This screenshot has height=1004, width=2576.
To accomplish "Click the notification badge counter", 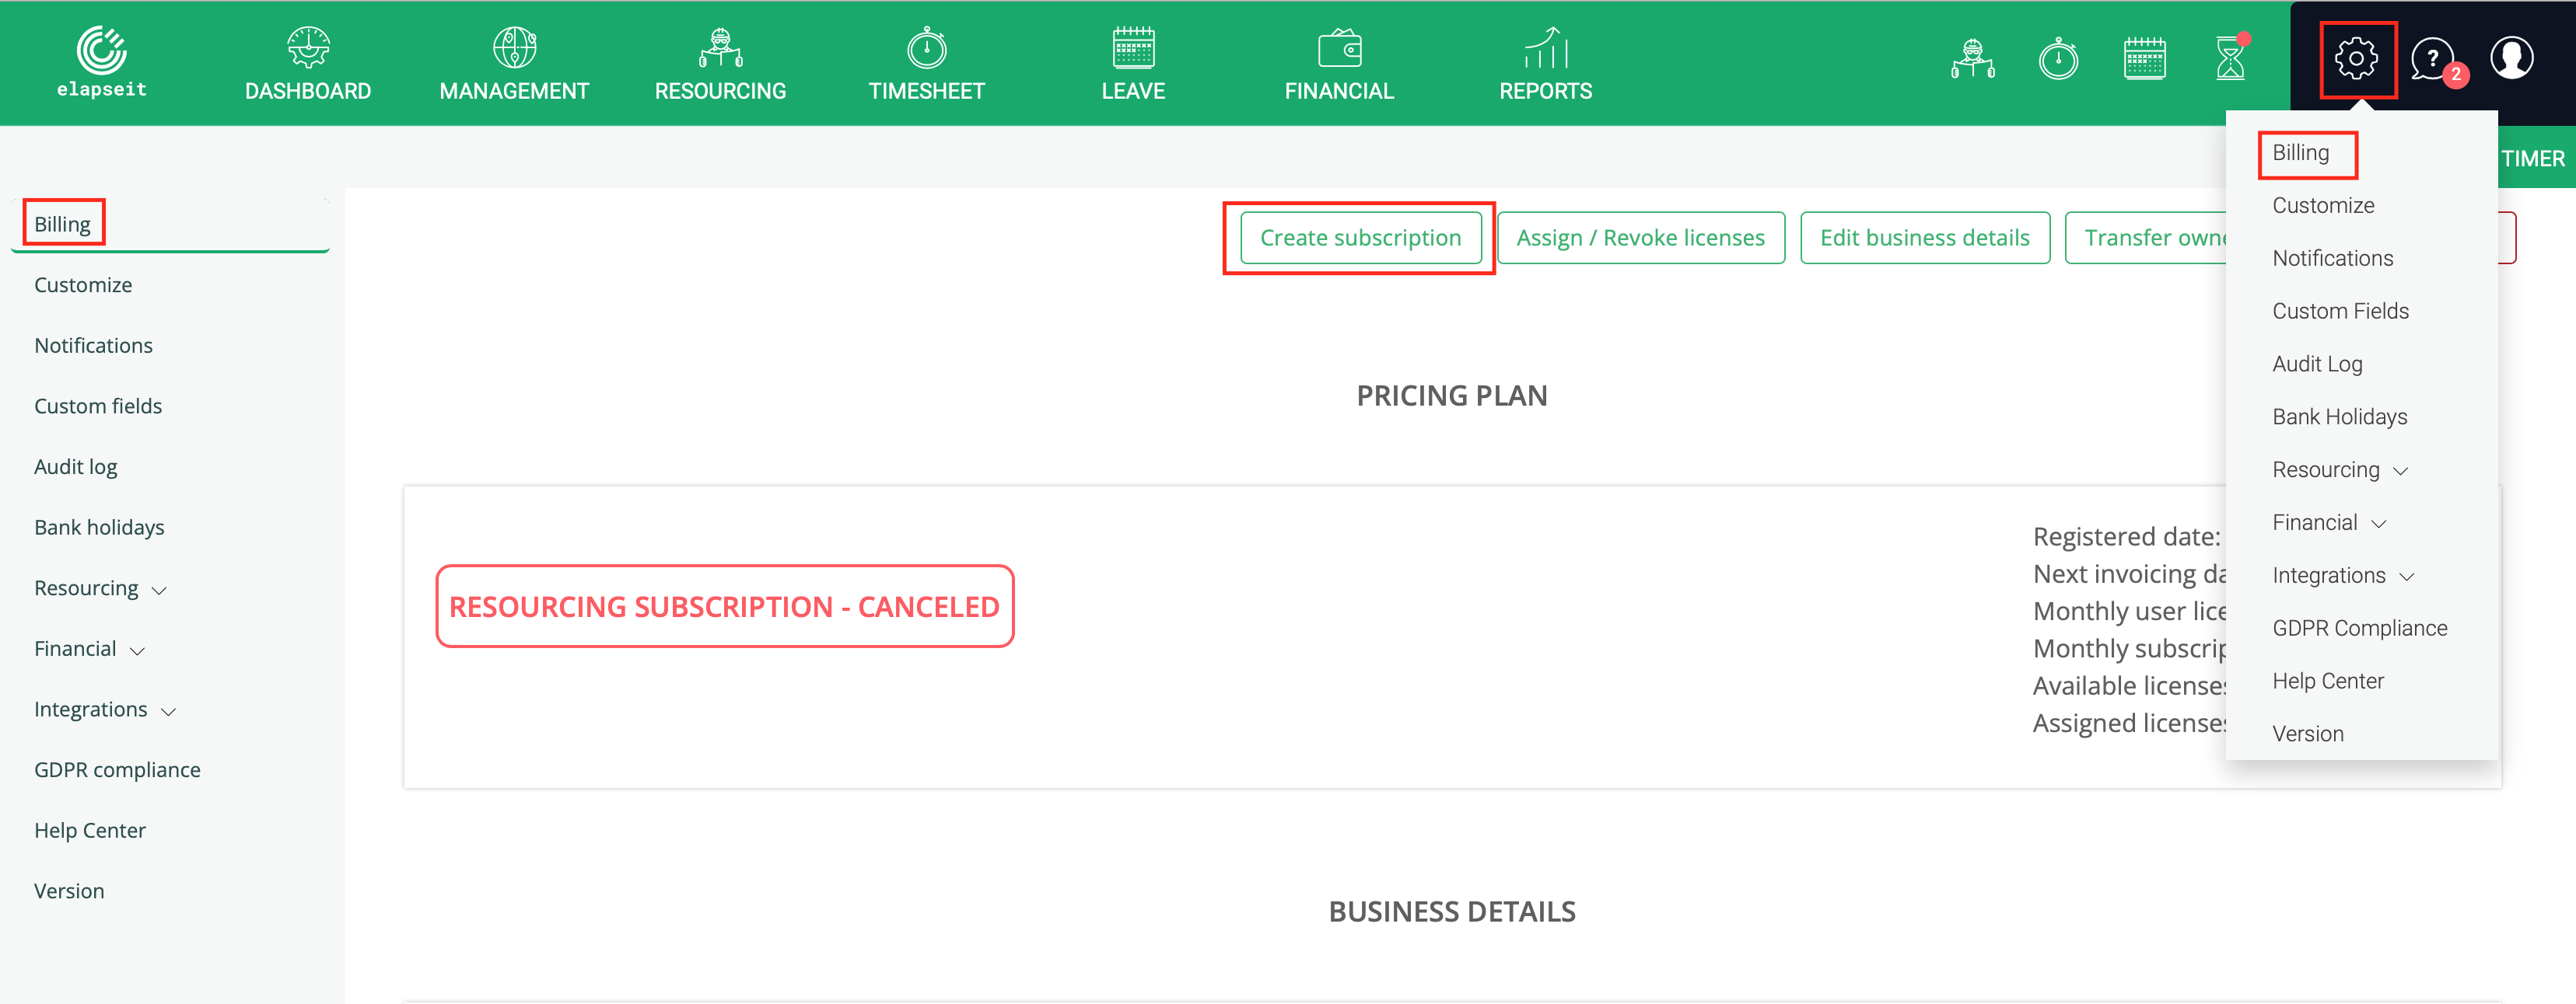I will [x=2458, y=75].
